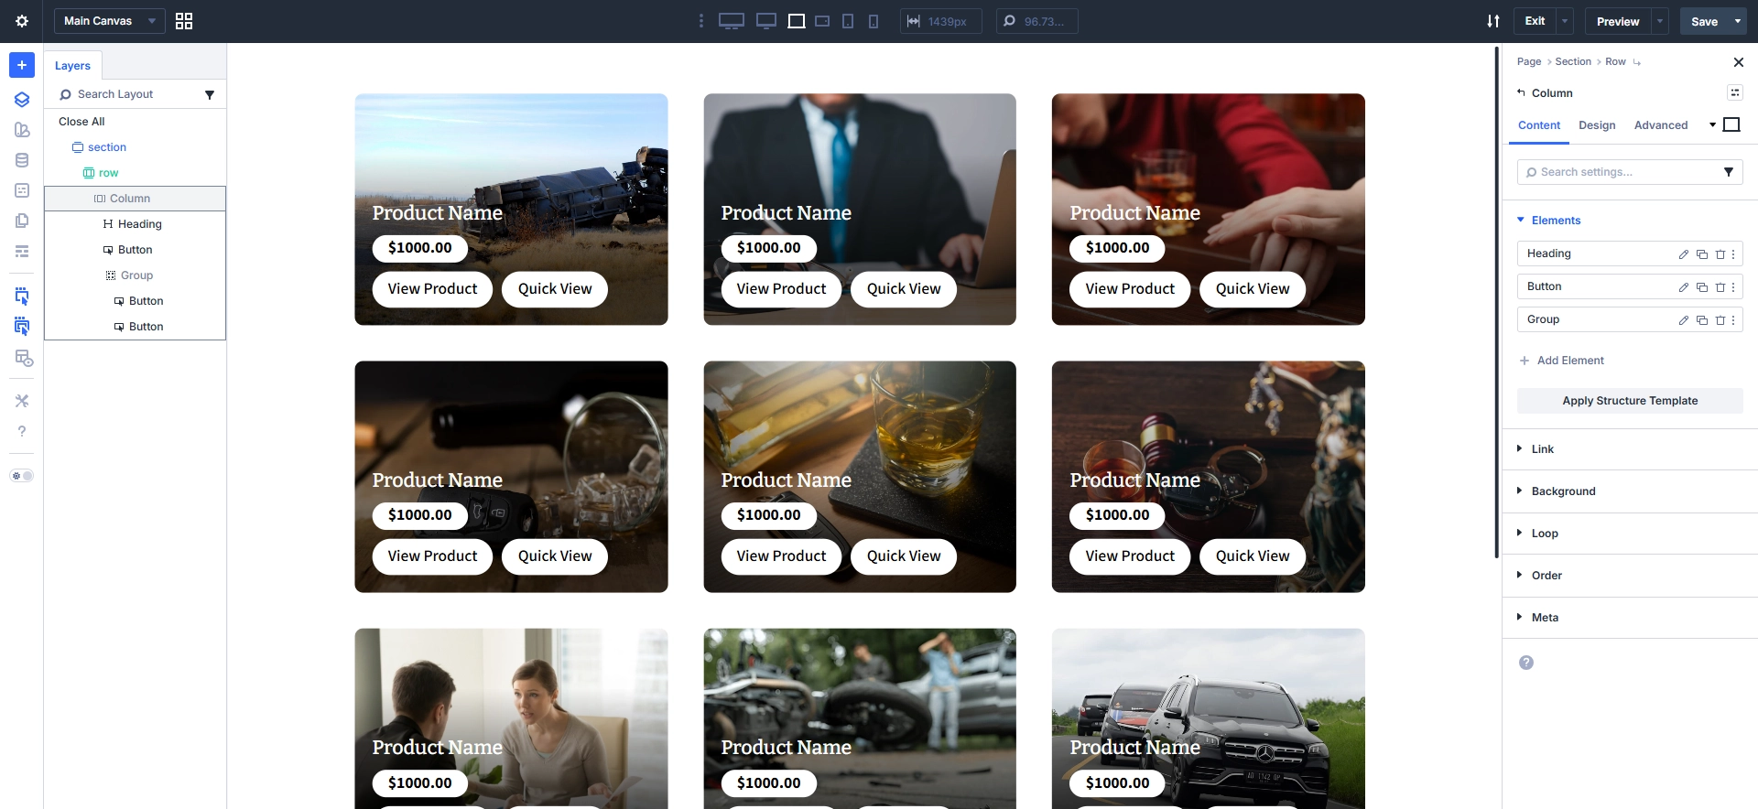Click Close All in Layers panel
This screenshot has height=809, width=1758.
pyautogui.click(x=81, y=122)
